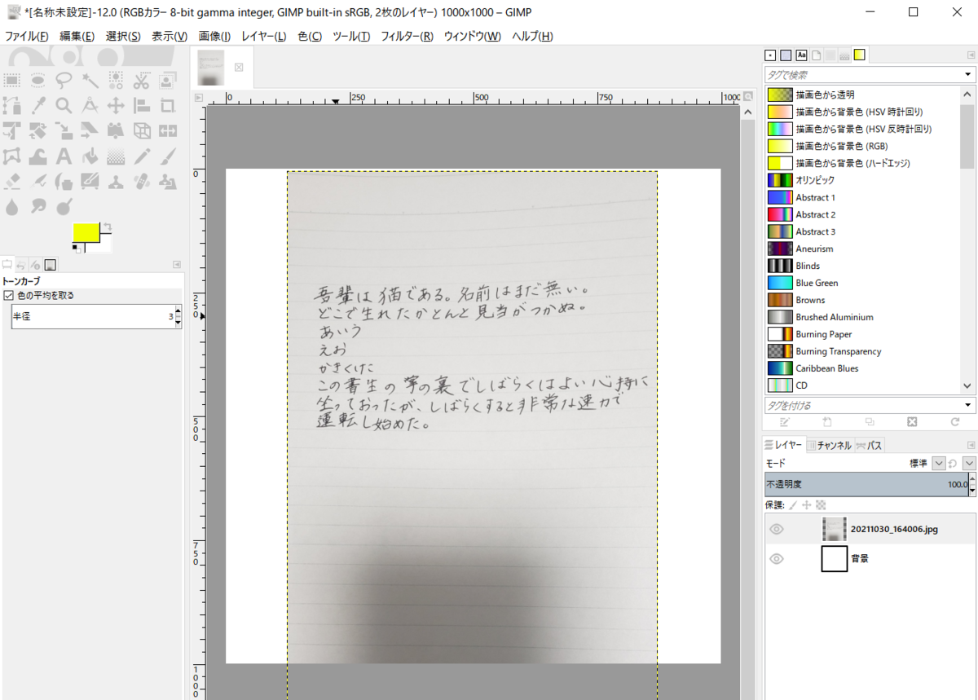Refresh the gradients list
The image size is (978, 700).
954,422
